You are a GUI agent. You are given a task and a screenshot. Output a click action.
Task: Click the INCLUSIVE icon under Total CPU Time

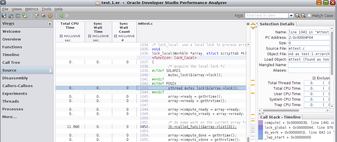tap(61, 36)
